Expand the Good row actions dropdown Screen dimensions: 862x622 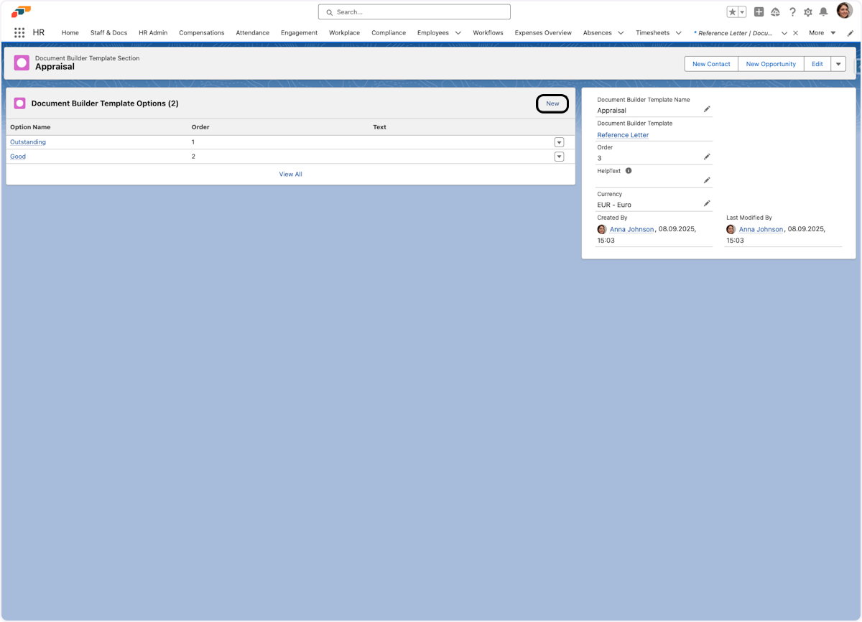pyautogui.click(x=559, y=157)
